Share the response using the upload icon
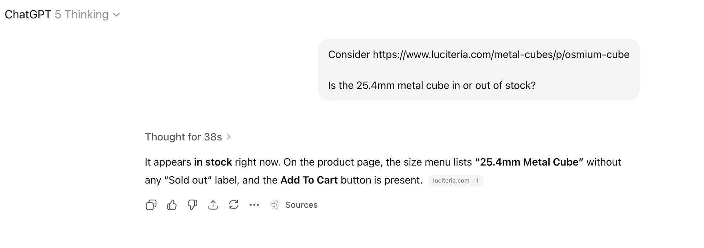704x248 pixels. pos(213,205)
